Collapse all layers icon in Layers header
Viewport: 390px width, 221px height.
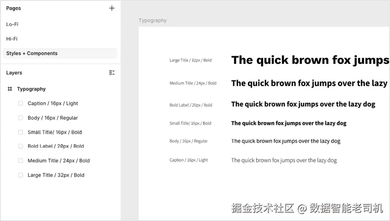112,73
